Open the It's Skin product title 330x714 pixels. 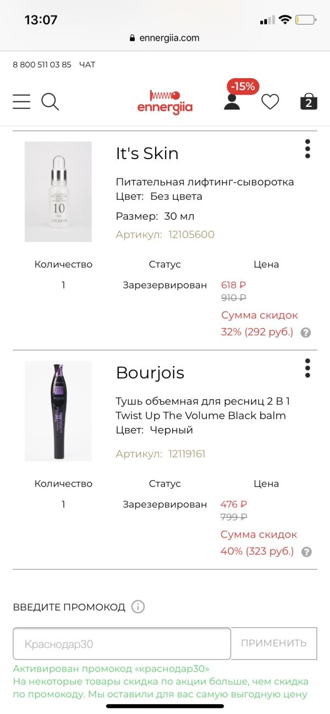pyautogui.click(x=147, y=154)
